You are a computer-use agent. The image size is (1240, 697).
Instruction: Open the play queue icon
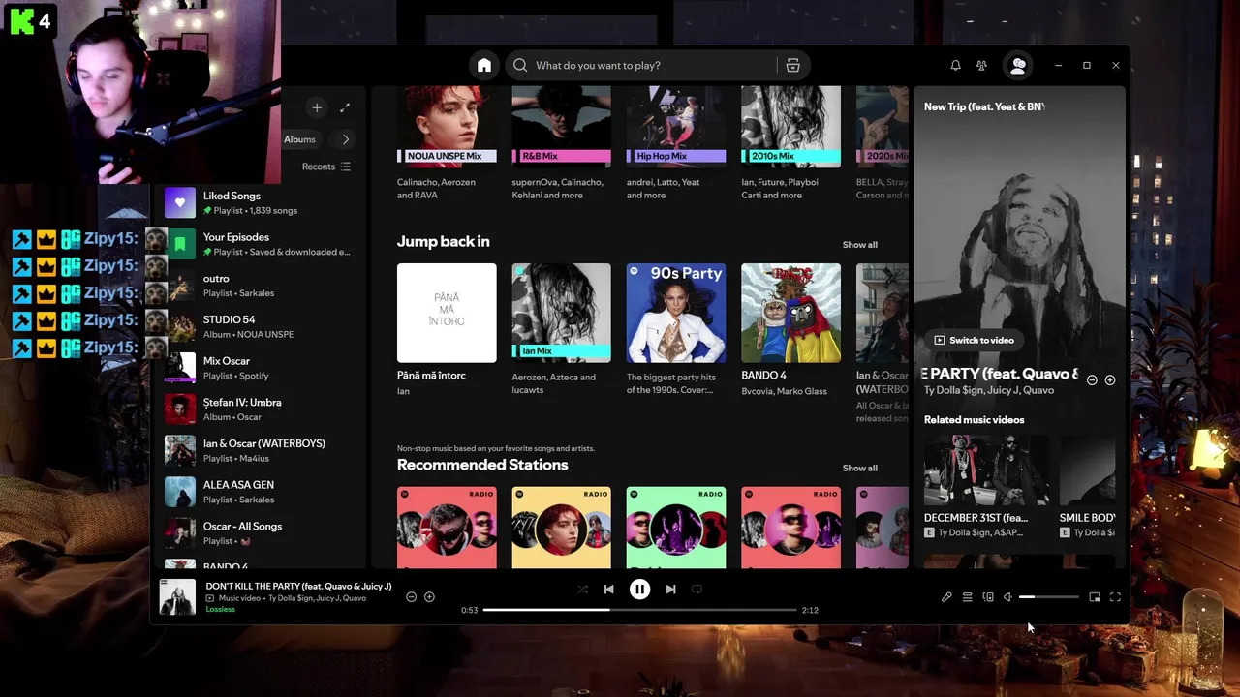[x=967, y=597]
